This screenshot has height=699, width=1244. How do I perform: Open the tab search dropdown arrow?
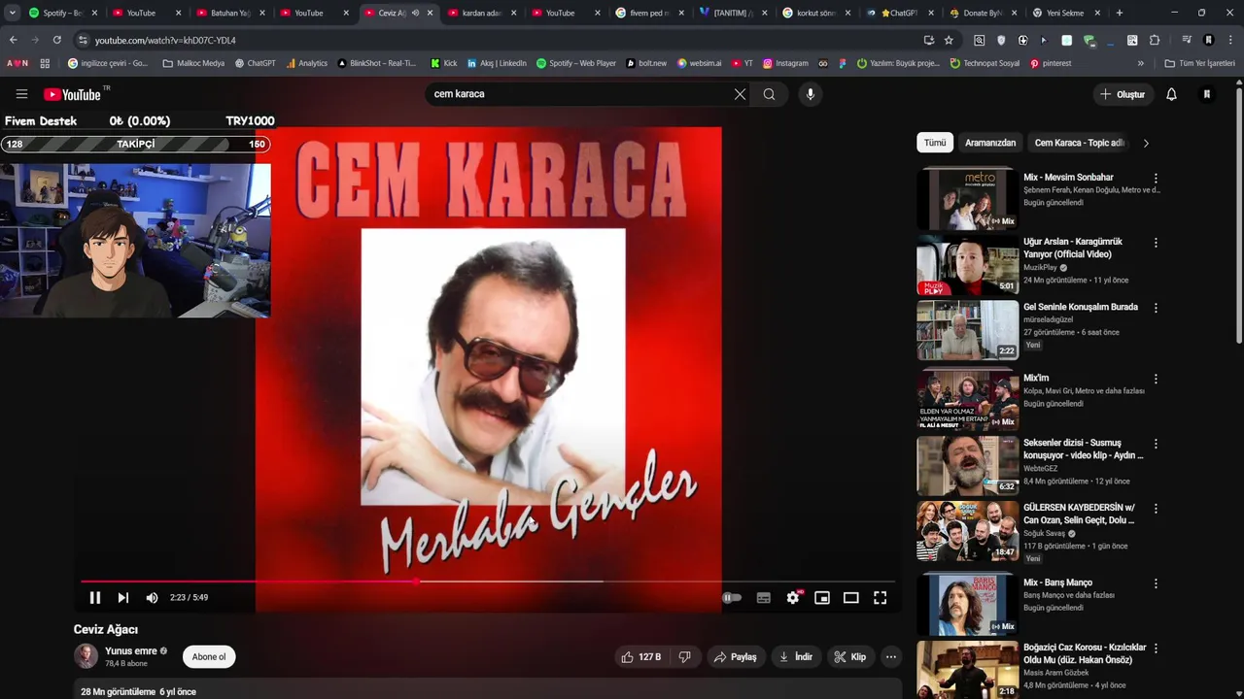(x=13, y=13)
